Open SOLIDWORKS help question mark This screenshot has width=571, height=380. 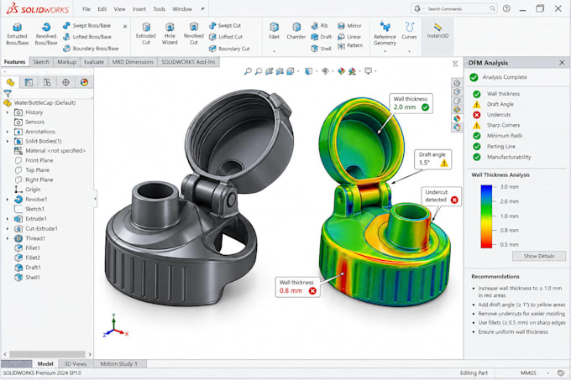tap(506, 8)
